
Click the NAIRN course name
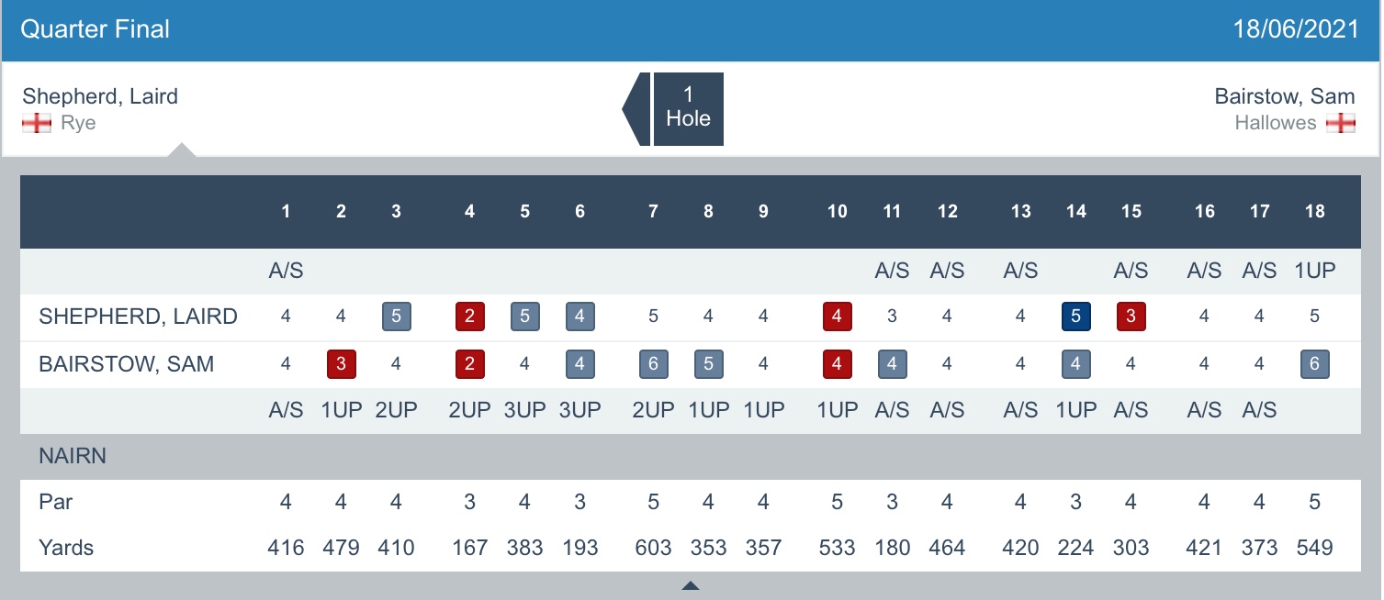[x=73, y=456]
